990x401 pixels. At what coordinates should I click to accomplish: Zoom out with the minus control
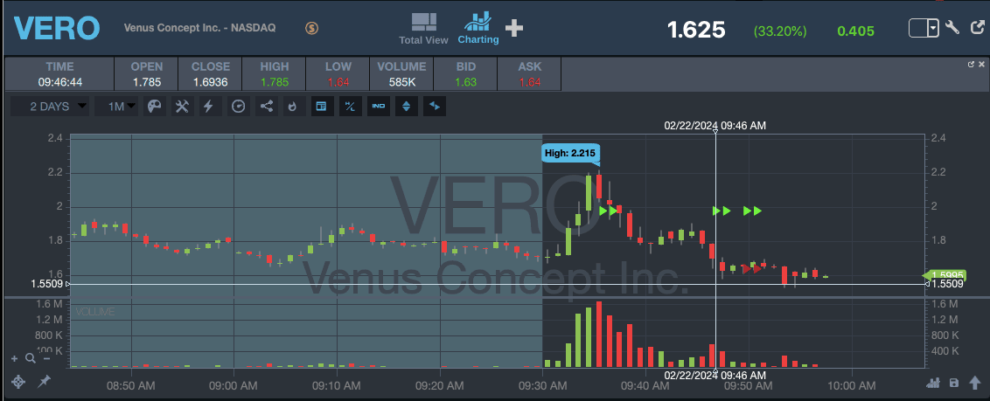[46, 359]
